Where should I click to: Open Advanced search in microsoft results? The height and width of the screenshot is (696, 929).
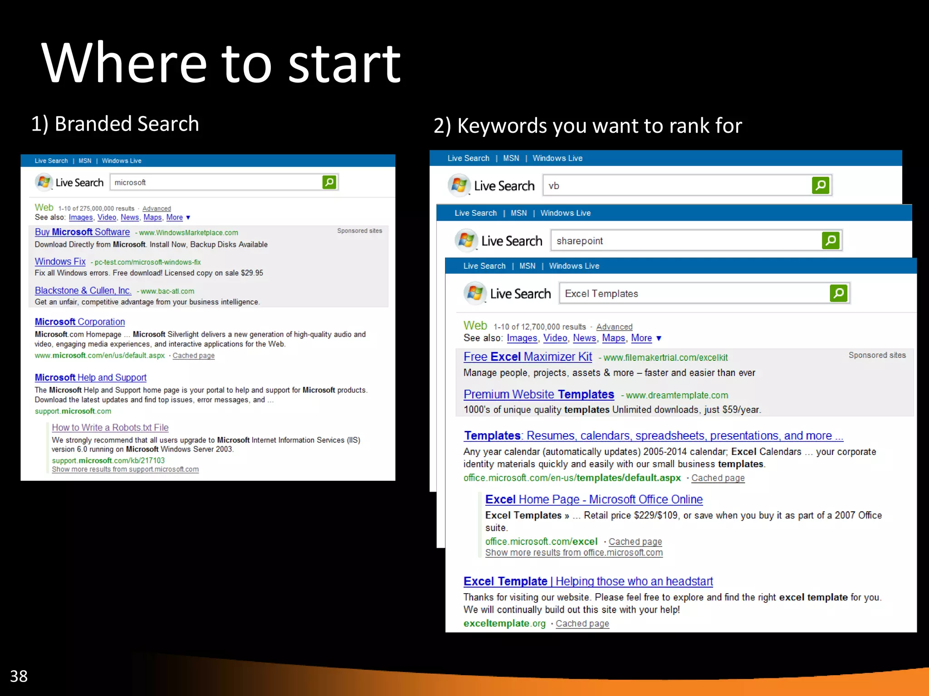tap(156, 208)
